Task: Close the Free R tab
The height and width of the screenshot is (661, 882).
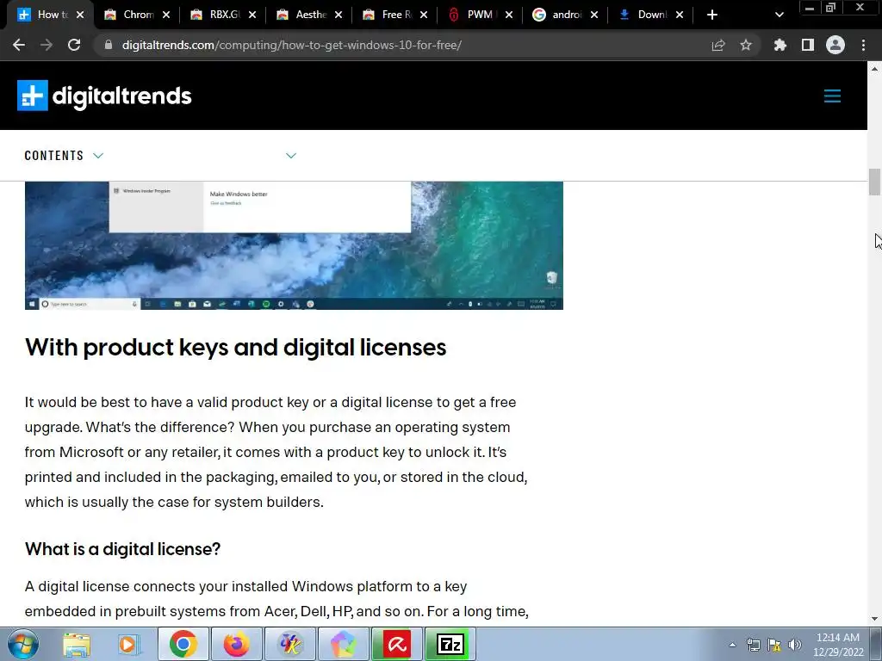Action: click(x=424, y=15)
